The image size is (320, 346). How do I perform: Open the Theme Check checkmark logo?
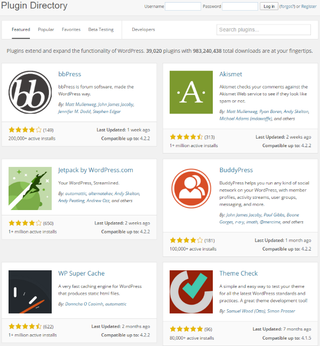[x=191, y=292]
